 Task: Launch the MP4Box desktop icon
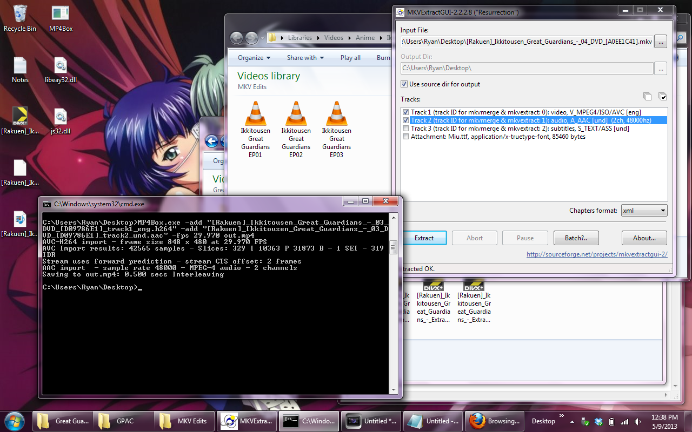pos(61,18)
